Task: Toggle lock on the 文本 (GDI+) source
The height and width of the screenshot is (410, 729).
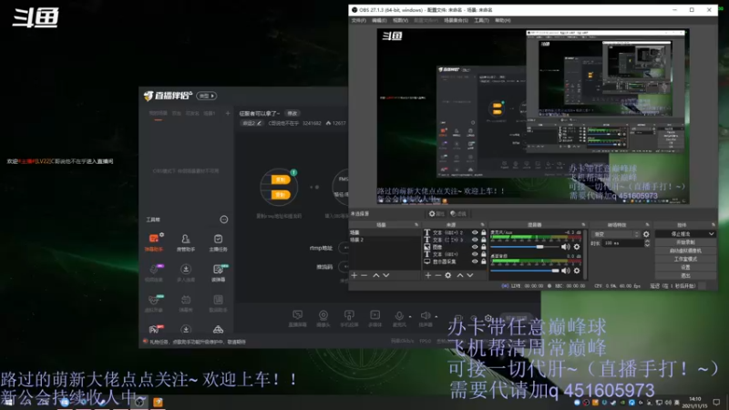Action: [484, 254]
